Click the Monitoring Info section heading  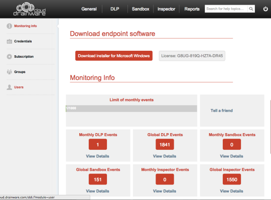click(92, 78)
